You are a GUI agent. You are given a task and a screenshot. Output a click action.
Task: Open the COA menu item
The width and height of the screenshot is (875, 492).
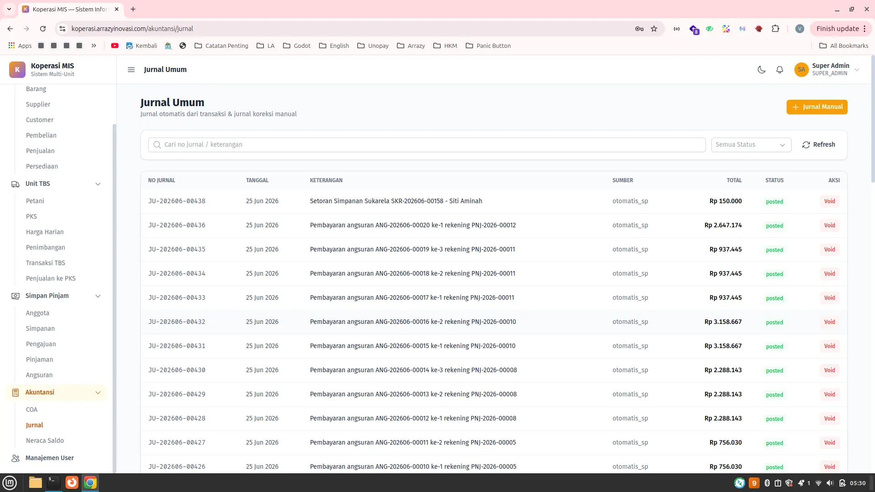pos(31,410)
